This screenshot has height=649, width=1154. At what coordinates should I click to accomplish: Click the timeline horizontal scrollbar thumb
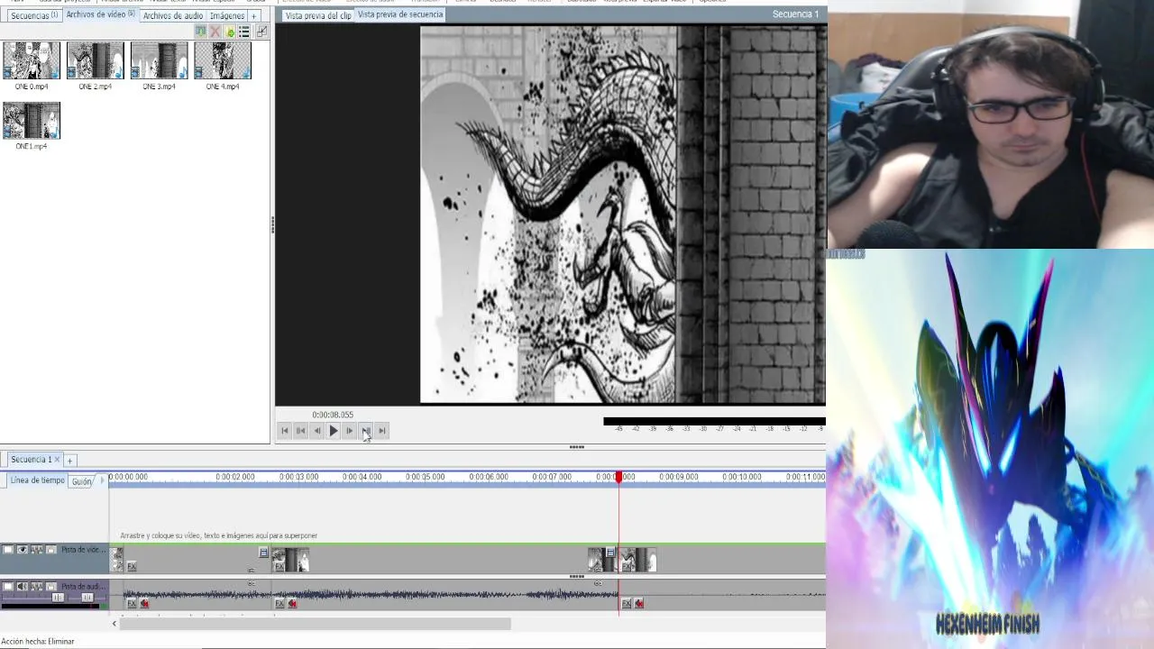315,624
